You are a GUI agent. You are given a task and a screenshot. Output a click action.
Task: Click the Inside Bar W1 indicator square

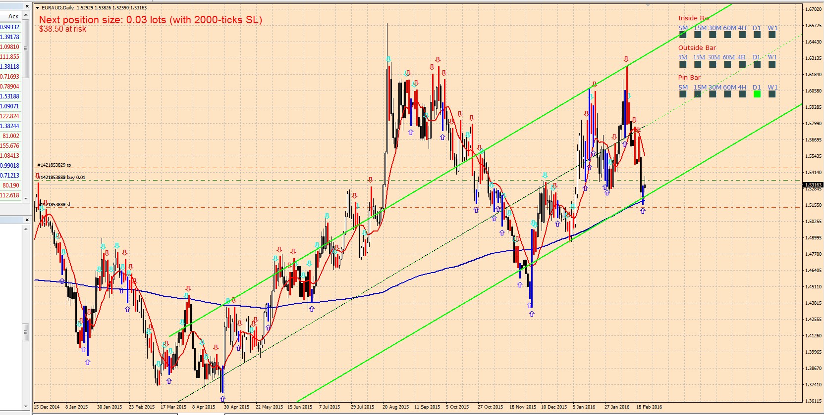[x=772, y=35]
